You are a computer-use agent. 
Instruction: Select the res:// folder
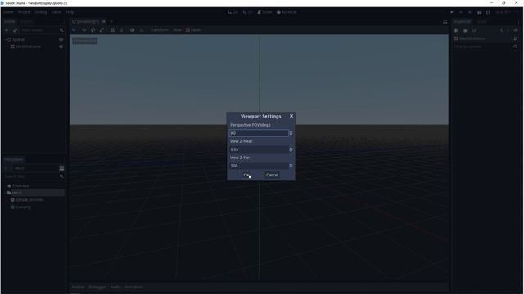pyautogui.click(x=16, y=193)
